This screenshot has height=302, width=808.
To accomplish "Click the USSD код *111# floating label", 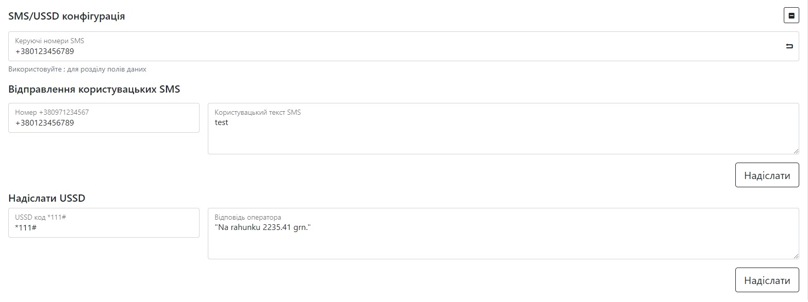I will [x=40, y=217].
